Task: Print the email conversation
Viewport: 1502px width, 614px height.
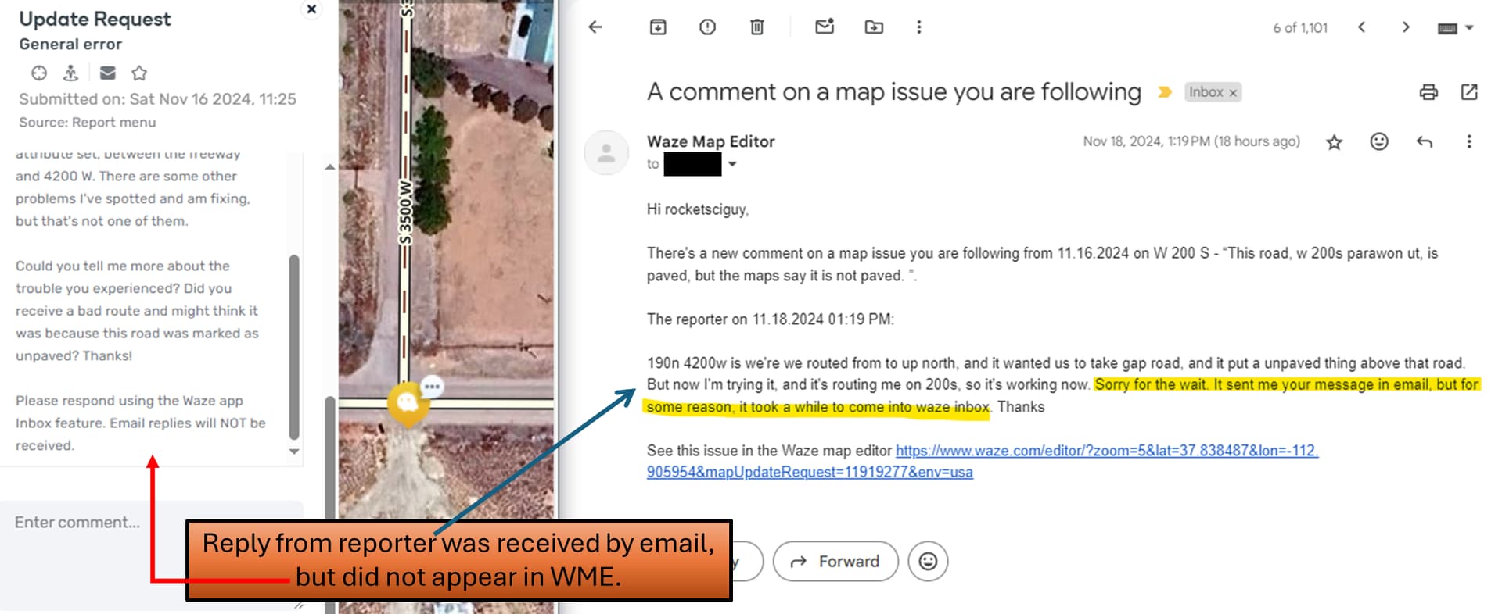Action: click(1428, 92)
